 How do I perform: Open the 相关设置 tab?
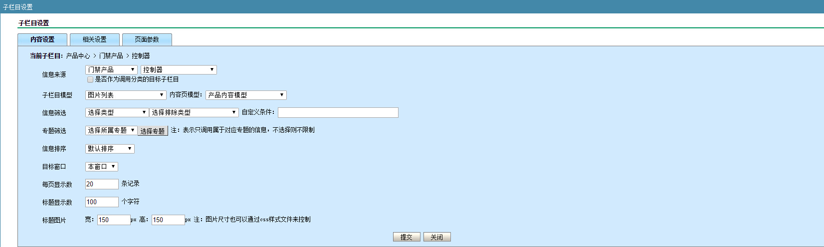click(x=95, y=40)
